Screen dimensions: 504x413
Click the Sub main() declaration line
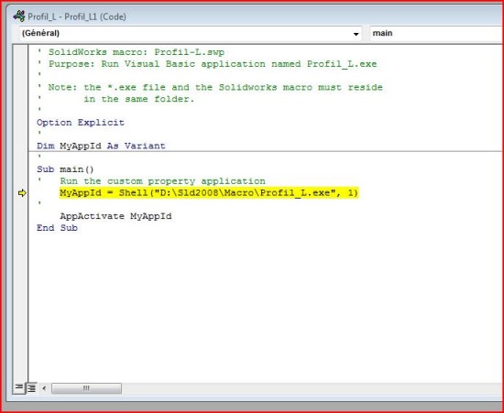click(65, 169)
